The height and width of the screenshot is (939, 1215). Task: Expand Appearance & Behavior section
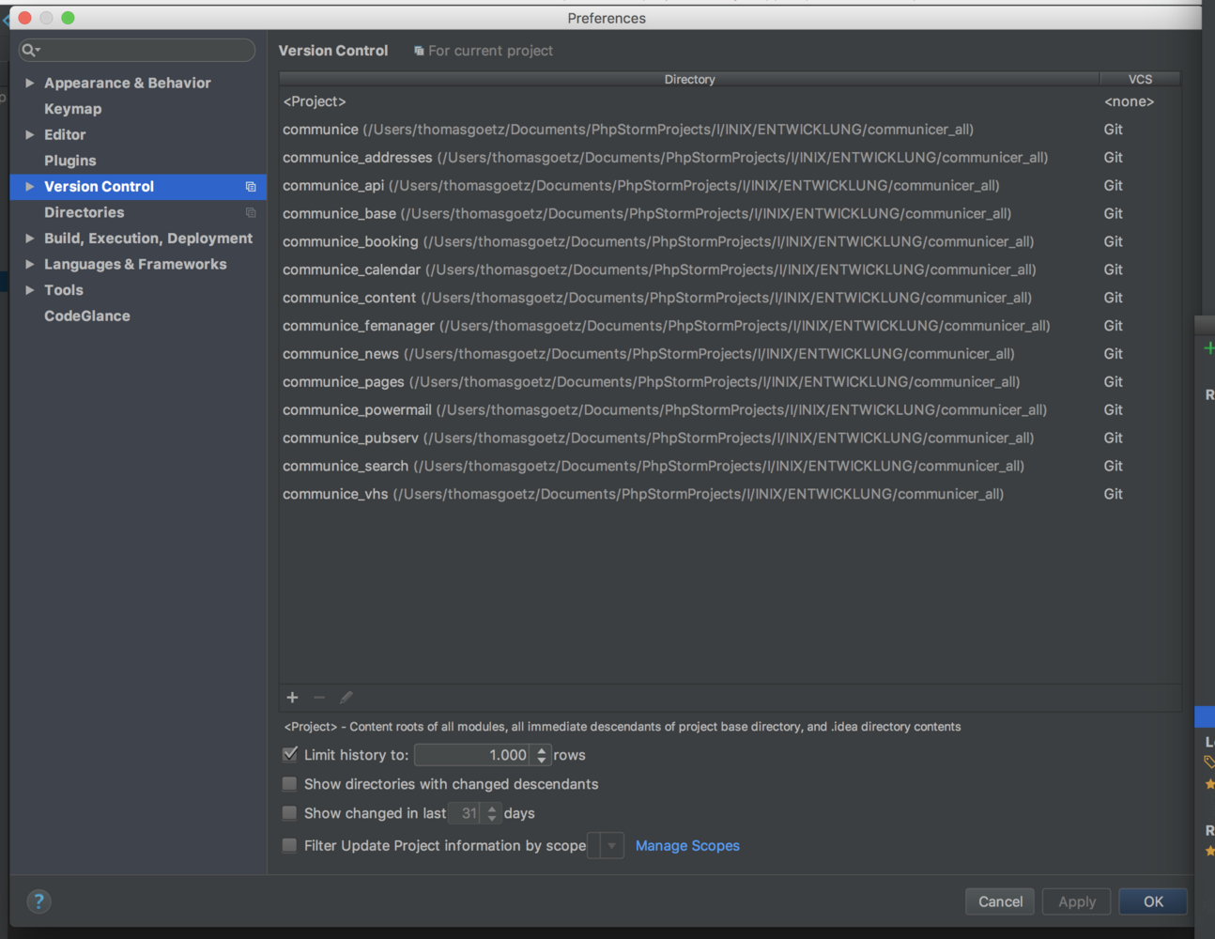point(30,84)
